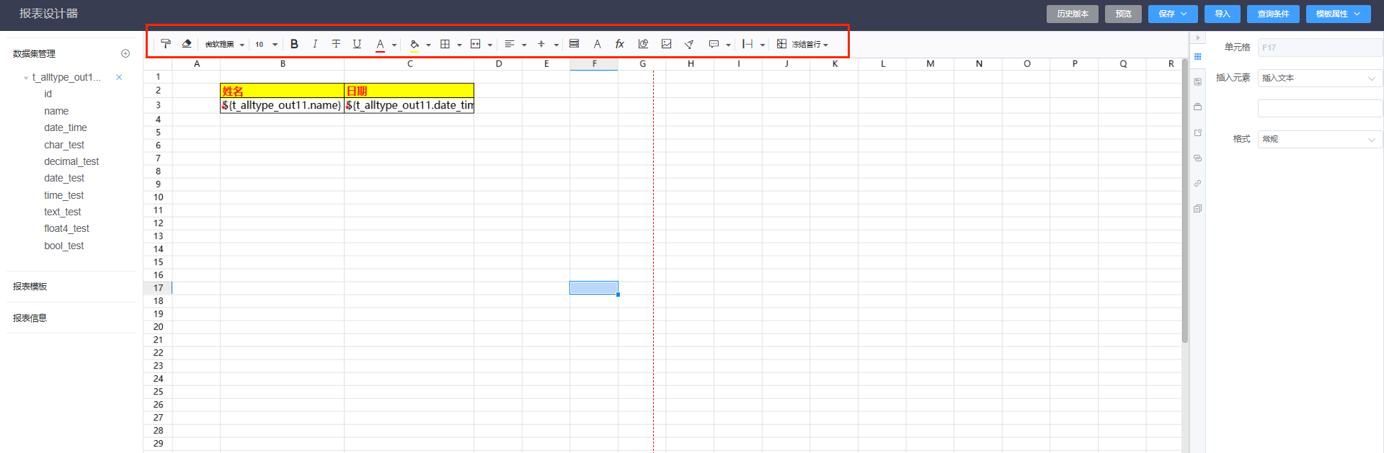Click the comment bubble icon

pos(714,44)
